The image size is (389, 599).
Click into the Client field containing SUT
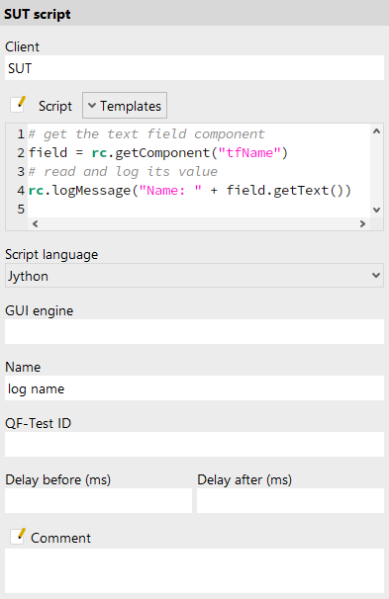(194, 68)
